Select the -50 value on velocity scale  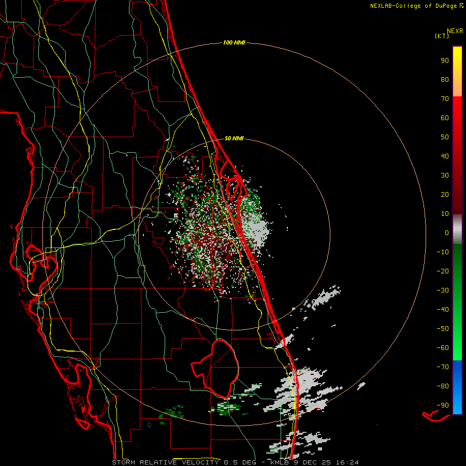[x=443, y=329]
